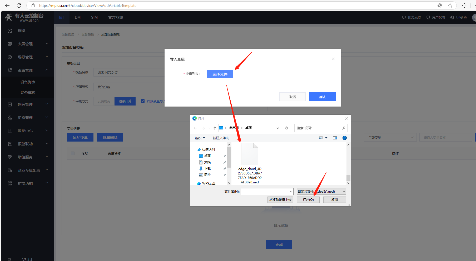Screen dimensions: 476x261
Task: Open 设备模板 in the sidebar
Action: [x=28, y=93]
